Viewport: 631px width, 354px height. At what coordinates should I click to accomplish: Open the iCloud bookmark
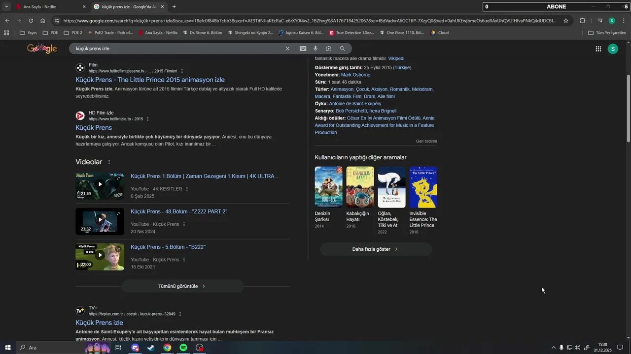coord(440,33)
